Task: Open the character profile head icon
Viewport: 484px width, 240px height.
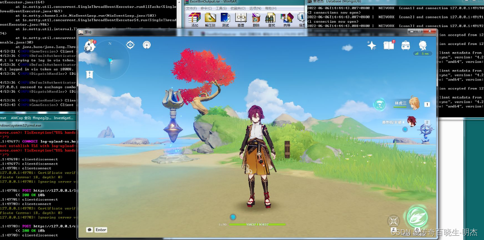Action: coord(423,45)
